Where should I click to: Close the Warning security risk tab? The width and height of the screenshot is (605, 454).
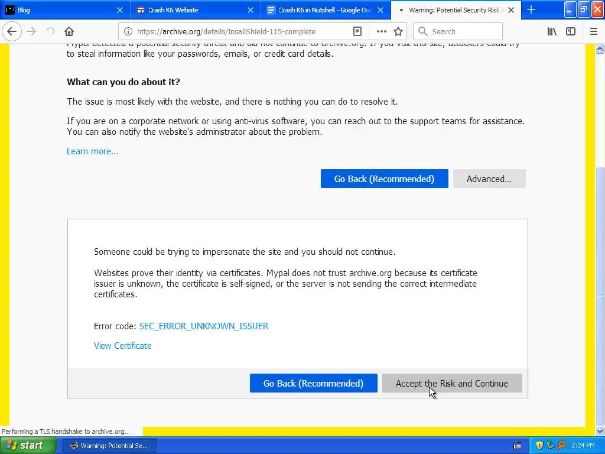(x=511, y=10)
